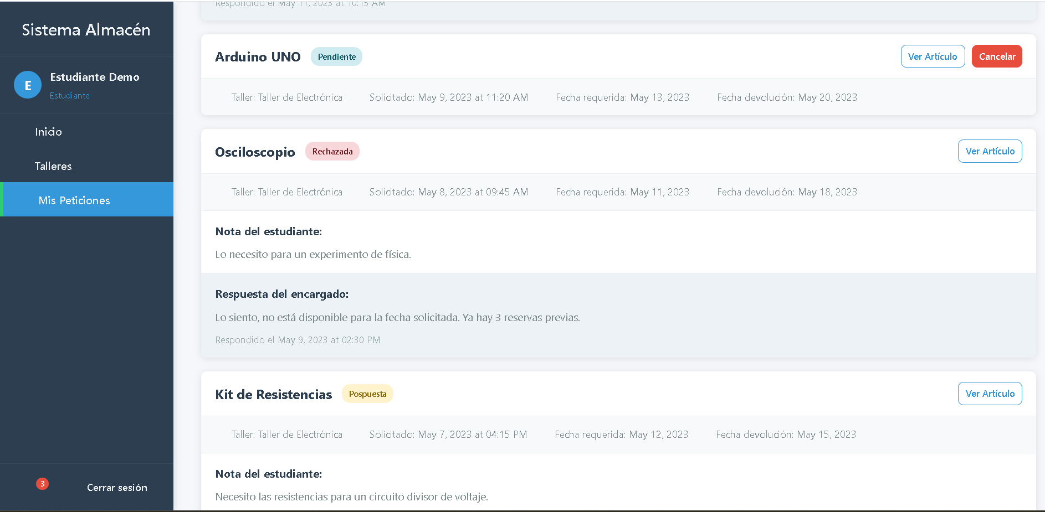The image size is (1045, 512).
Task: Select the Osciloscopio request title
Action: [x=255, y=152]
